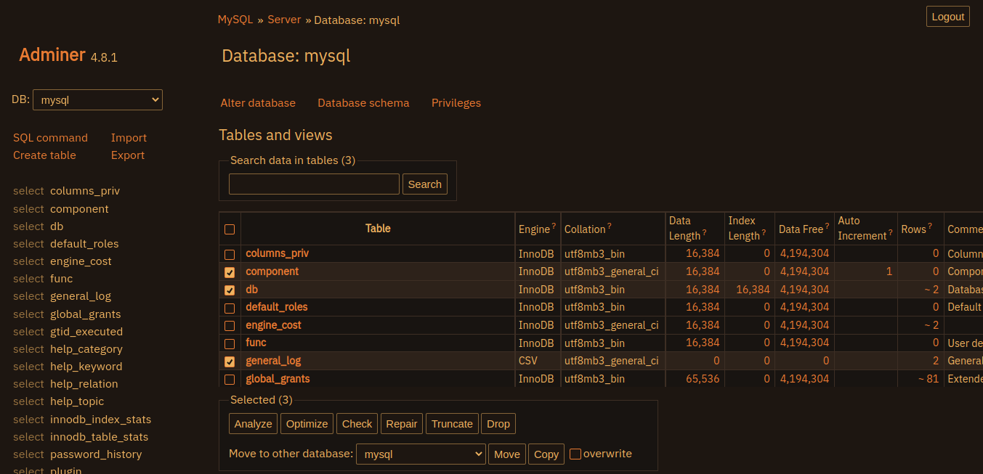Open the func table link in the table list

[x=256, y=343]
